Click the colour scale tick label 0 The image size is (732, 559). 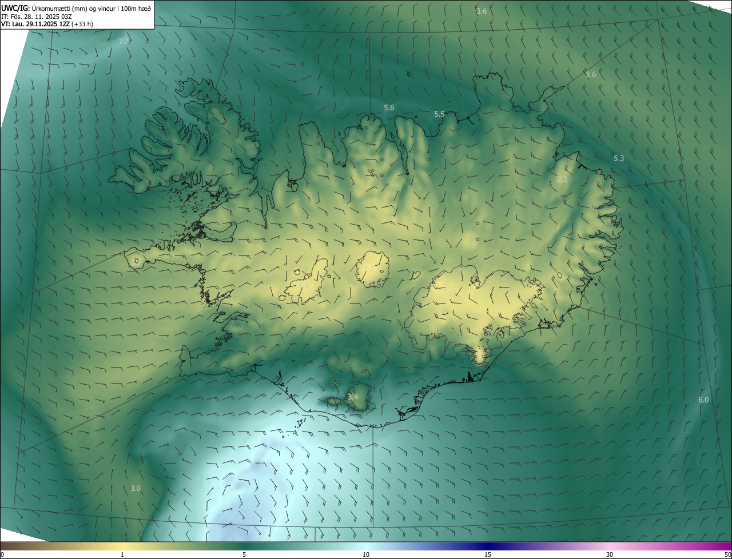[2, 555]
